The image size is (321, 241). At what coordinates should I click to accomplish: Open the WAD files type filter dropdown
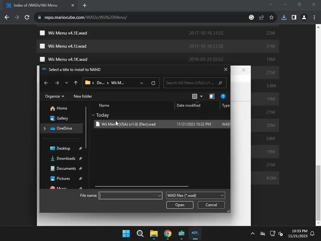click(x=195, y=195)
